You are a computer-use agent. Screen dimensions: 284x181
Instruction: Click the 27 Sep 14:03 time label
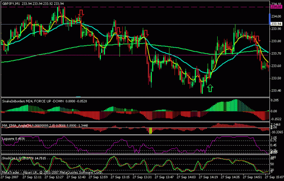[186, 177]
